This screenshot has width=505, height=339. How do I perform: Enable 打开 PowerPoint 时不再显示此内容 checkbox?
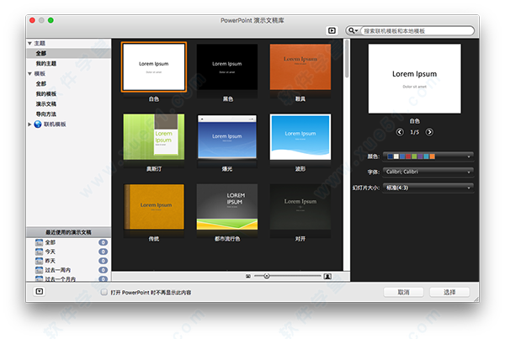click(x=104, y=292)
